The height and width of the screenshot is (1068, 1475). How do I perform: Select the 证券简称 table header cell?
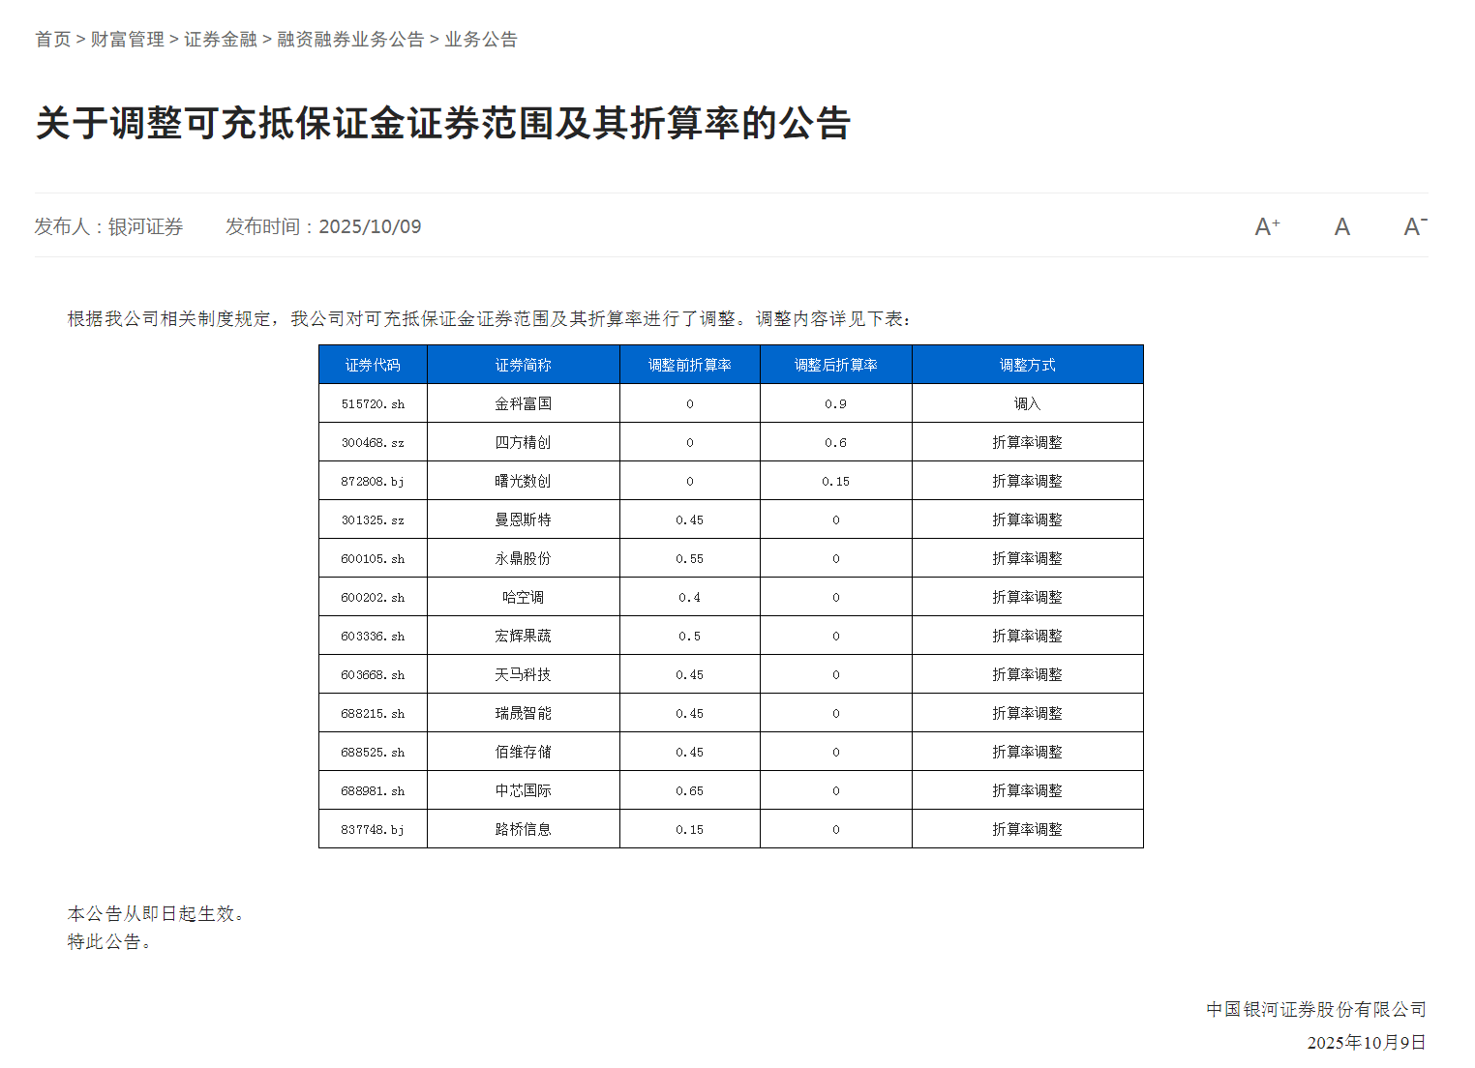click(x=523, y=364)
